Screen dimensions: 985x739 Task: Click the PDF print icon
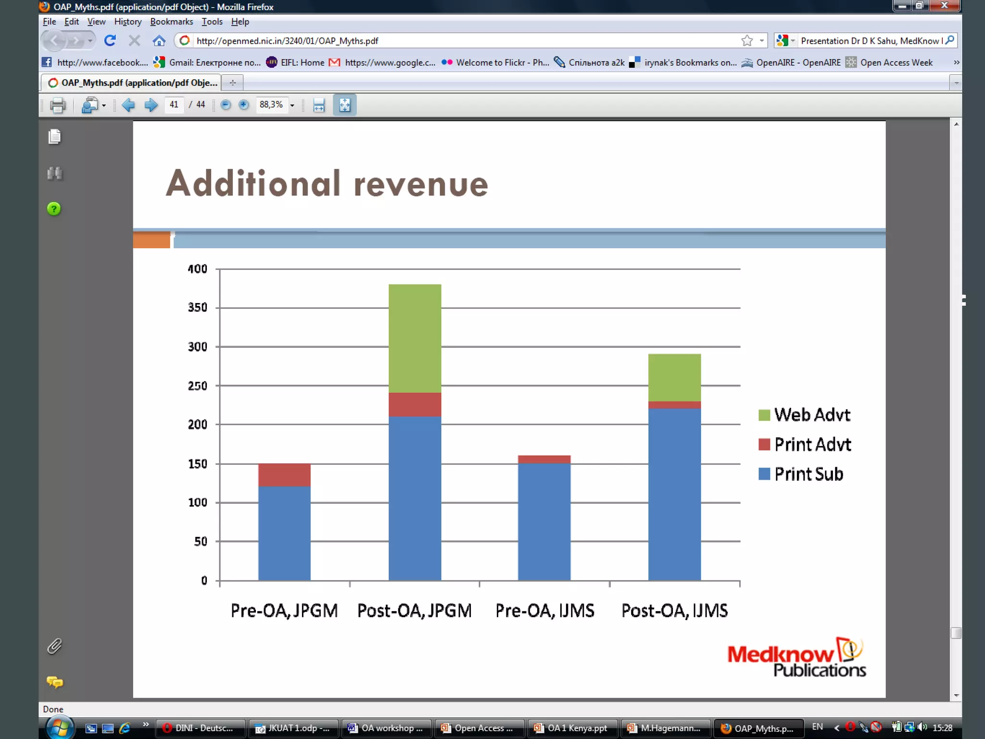(58, 105)
